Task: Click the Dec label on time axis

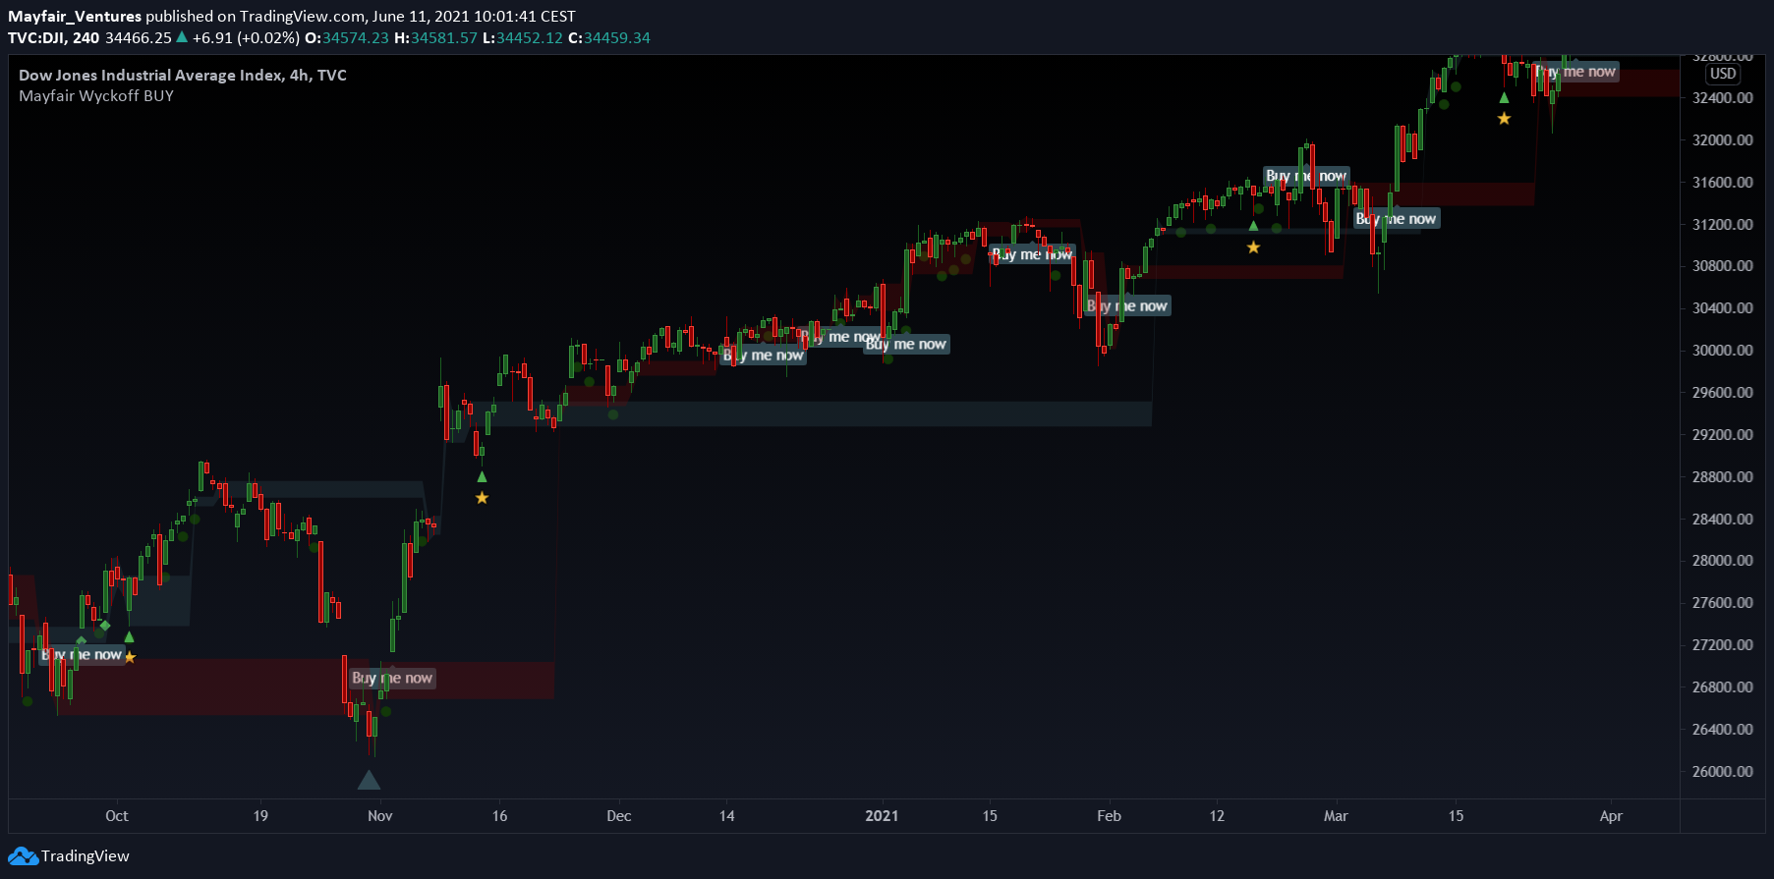Action: point(619,815)
